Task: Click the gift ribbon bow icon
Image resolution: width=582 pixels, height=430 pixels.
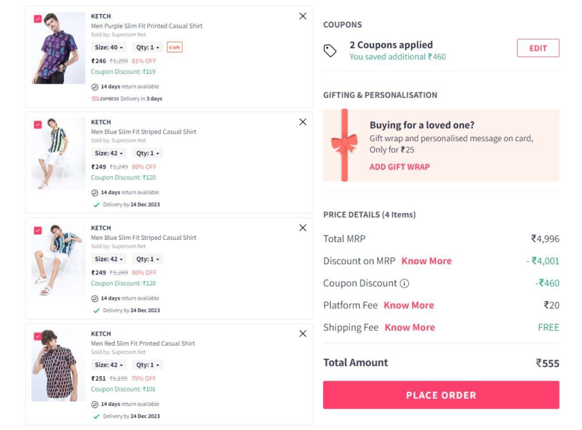Action: [344, 145]
